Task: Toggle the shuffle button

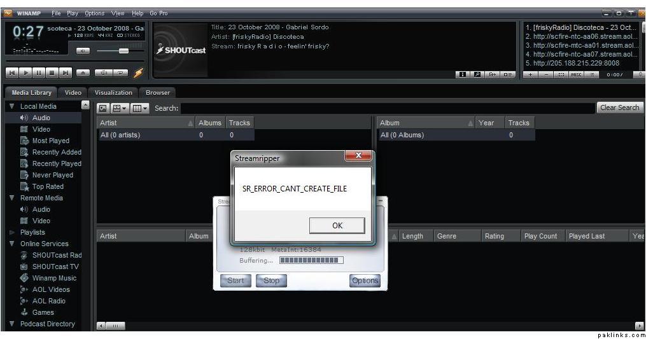Action: (x=103, y=73)
